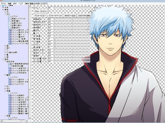This screenshot has height=123, width=165.
Task: Click the メッシュ(瞳左右) mesh icon
Action: pos(10,37)
